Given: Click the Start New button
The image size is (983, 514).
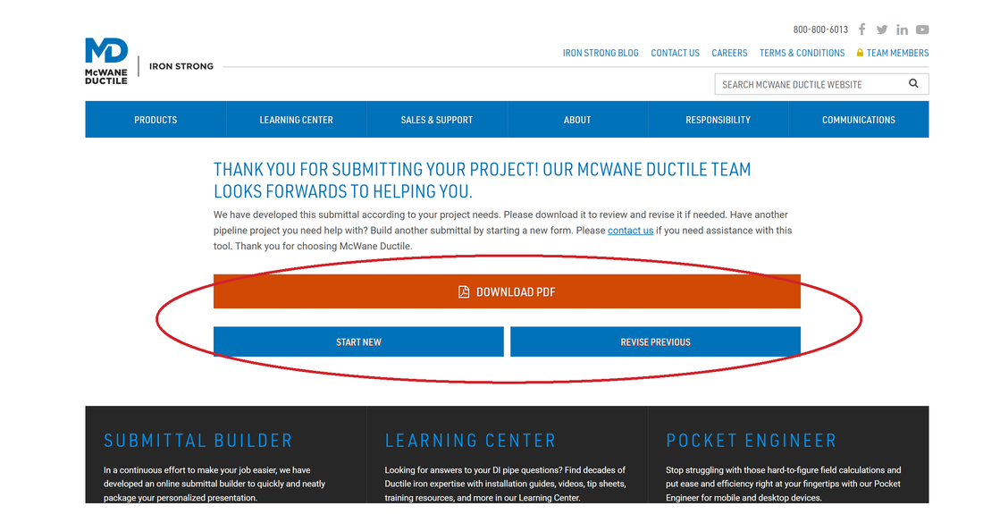Looking at the screenshot, I should [358, 341].
